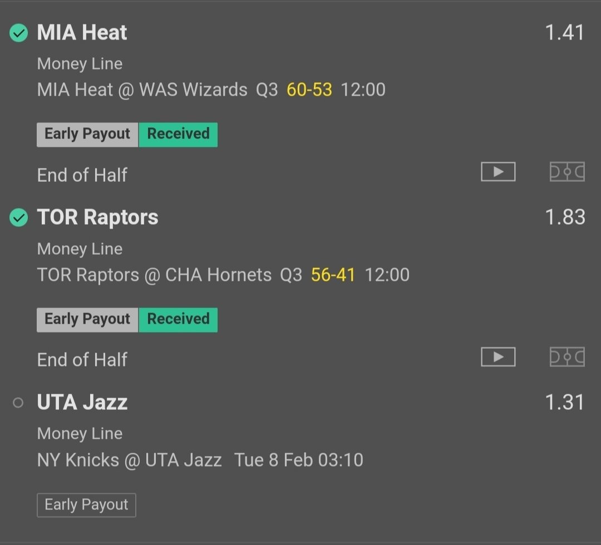This screenshot has height=545, width=601.
Task: Click green checkmark beside MIA Heat
Action: point(19,33)
